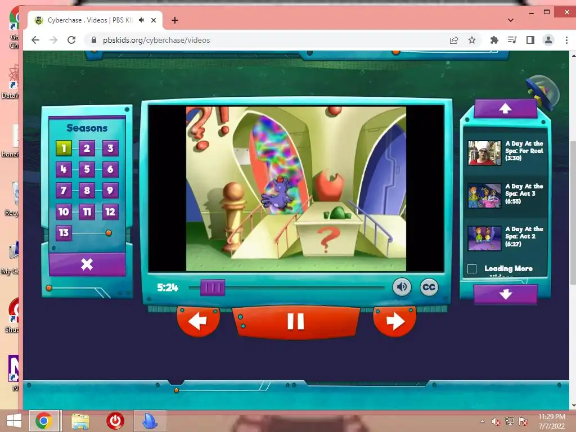The image size is (576, 432).
Task: Click the A Day At the Spa: Act 2 title
Action: click(x=524, y=236)
